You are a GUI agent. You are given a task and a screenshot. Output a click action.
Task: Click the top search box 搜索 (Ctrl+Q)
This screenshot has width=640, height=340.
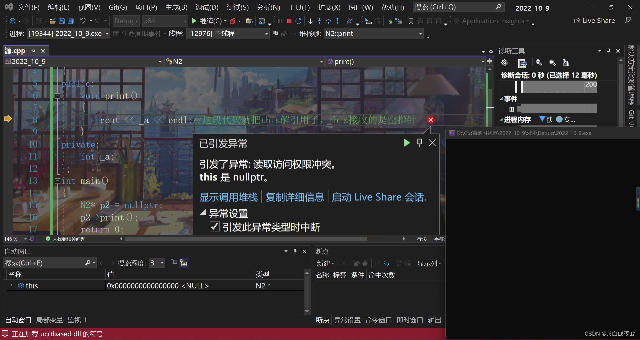(458, 7)
